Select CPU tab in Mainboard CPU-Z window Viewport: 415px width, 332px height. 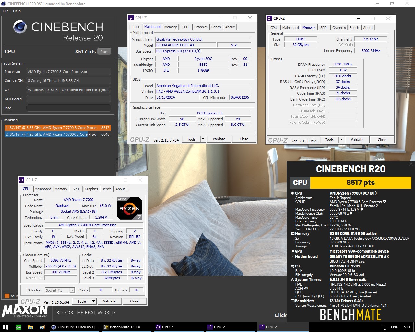pos(136,27)
